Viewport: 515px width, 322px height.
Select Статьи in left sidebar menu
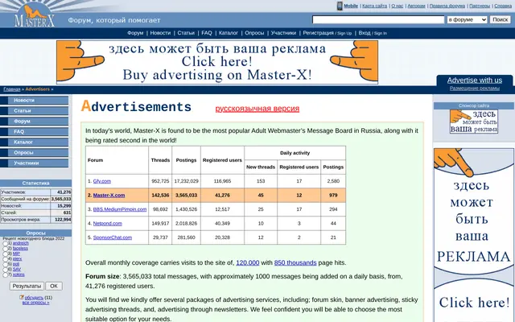tap(34, 111)
